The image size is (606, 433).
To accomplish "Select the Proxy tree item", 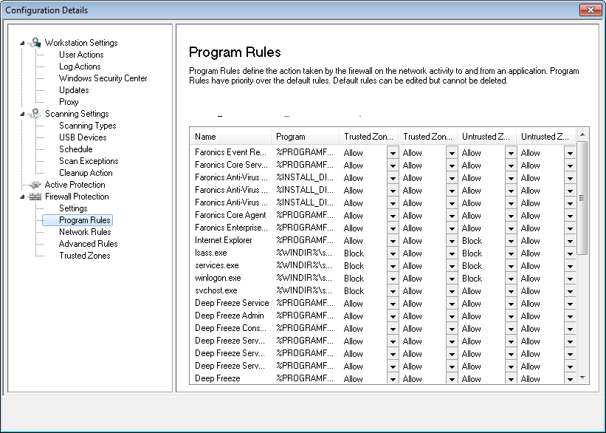I will (69, 102).
